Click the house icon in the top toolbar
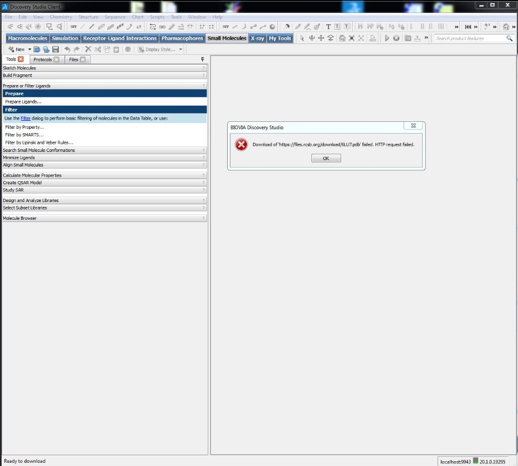 pyautogui.click(x=506, y=27)
